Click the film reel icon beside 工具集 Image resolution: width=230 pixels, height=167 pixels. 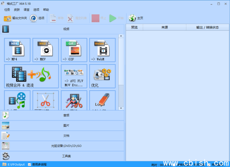(x=6, y=156)
